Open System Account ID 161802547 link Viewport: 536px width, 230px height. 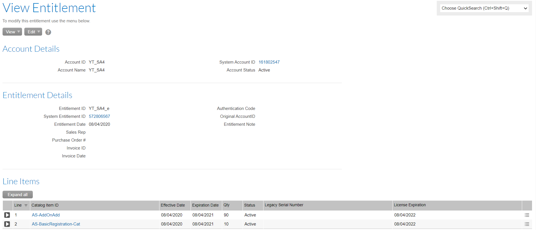269,62
